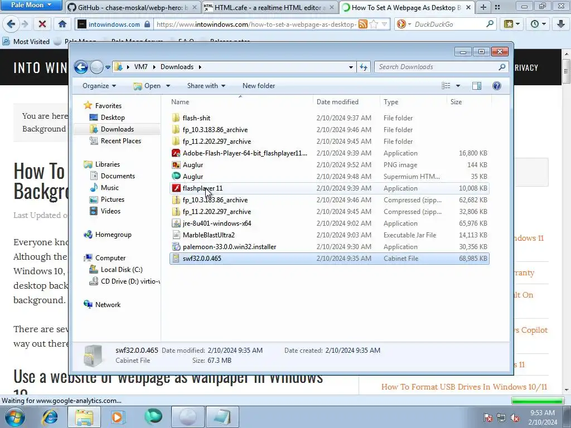571x428 pixels.
Task: Click the RSS feed icon in URL bar
Action: pos(362,25)
